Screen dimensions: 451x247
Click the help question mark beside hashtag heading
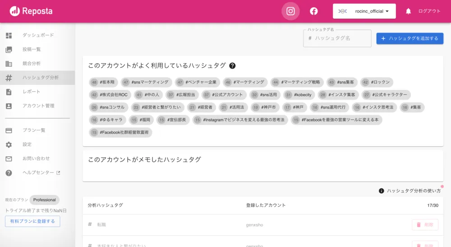232,66
